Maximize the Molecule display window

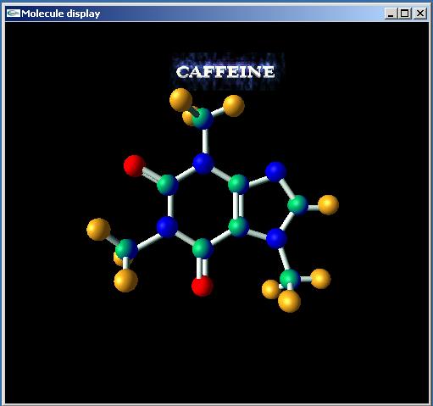(x=405, y=14)
